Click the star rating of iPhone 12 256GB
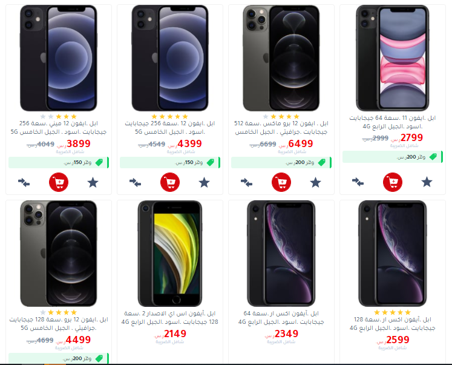The height and width of the screenshot is (365, 452). tap(170, 116)
